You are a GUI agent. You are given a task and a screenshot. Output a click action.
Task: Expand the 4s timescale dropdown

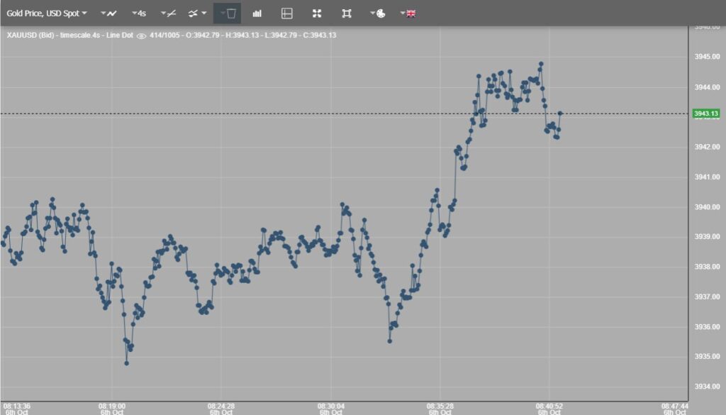pos(139,13)
